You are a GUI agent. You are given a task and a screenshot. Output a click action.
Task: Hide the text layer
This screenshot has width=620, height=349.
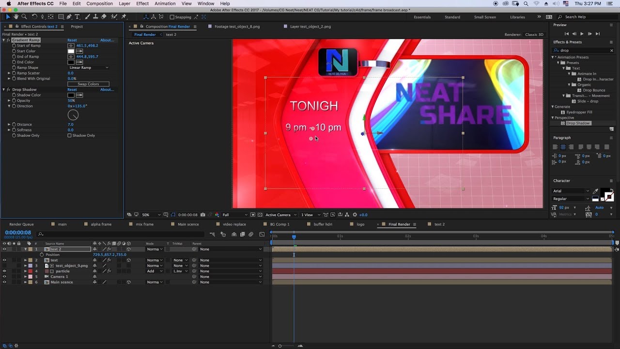[4, 260]
